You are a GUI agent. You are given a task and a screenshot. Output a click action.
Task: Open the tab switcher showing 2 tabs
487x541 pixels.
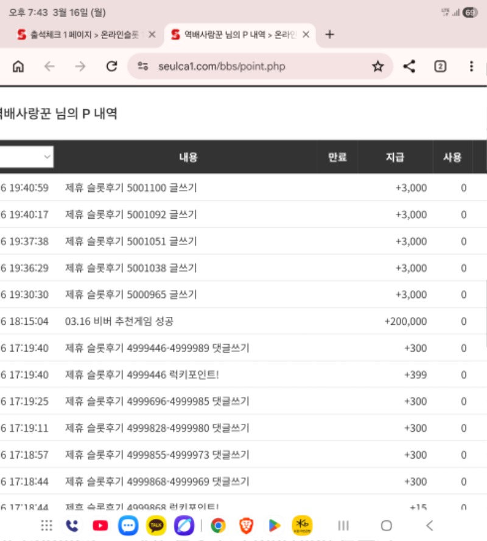point(440,66)
